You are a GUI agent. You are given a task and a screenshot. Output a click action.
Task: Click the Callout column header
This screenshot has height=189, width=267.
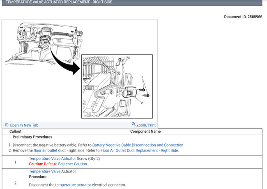click(x=16, y=131)
